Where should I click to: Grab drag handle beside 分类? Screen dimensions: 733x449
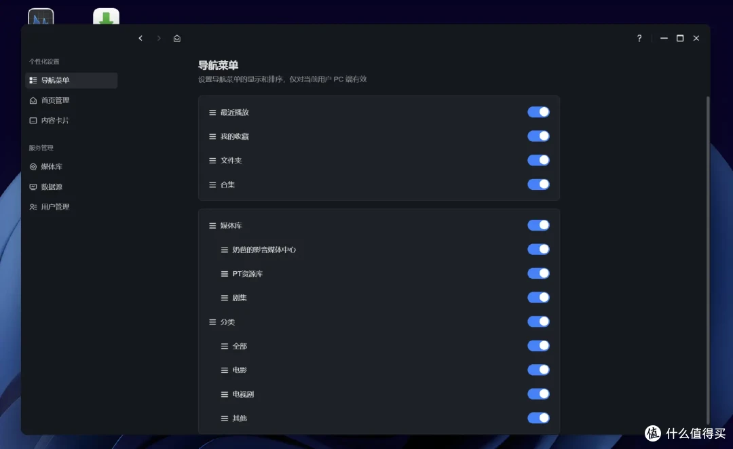click(212, 322)
